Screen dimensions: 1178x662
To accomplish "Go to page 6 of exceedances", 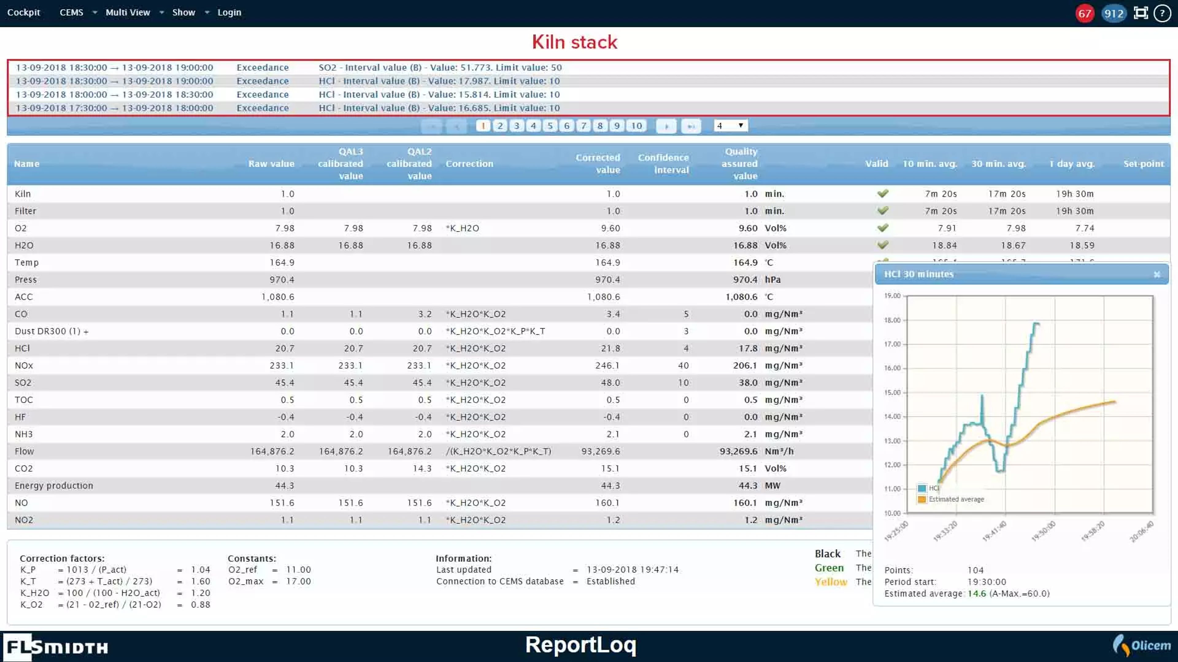I will tap(567, 126).
